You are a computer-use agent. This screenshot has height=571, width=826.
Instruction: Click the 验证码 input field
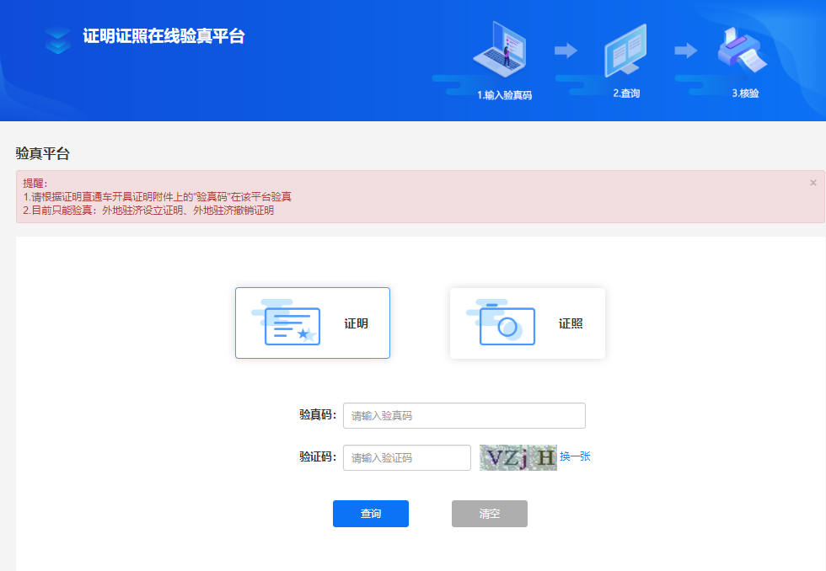point(406,457)
